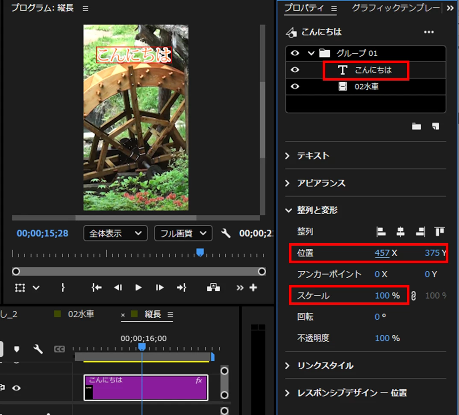The height and width of the screenshot is (415, 459).
Task: Toggle timeline video track eye output
Action: (x=16, y=388)
